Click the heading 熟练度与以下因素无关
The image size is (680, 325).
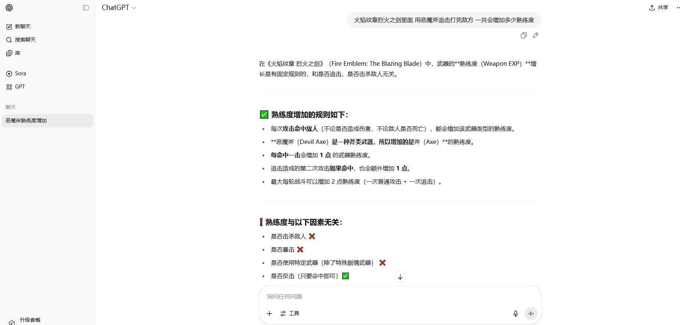point(304,222)
